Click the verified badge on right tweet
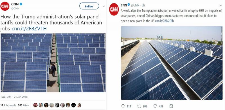The height and width of the screenshot is (110, 225). coord(129,5)
